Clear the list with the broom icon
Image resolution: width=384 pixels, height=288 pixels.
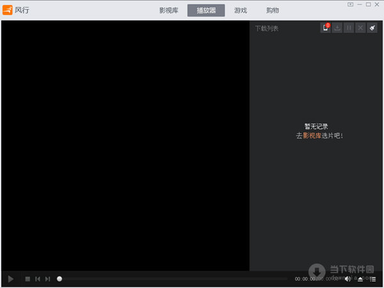pyautogui.click(x=372, y=28)
